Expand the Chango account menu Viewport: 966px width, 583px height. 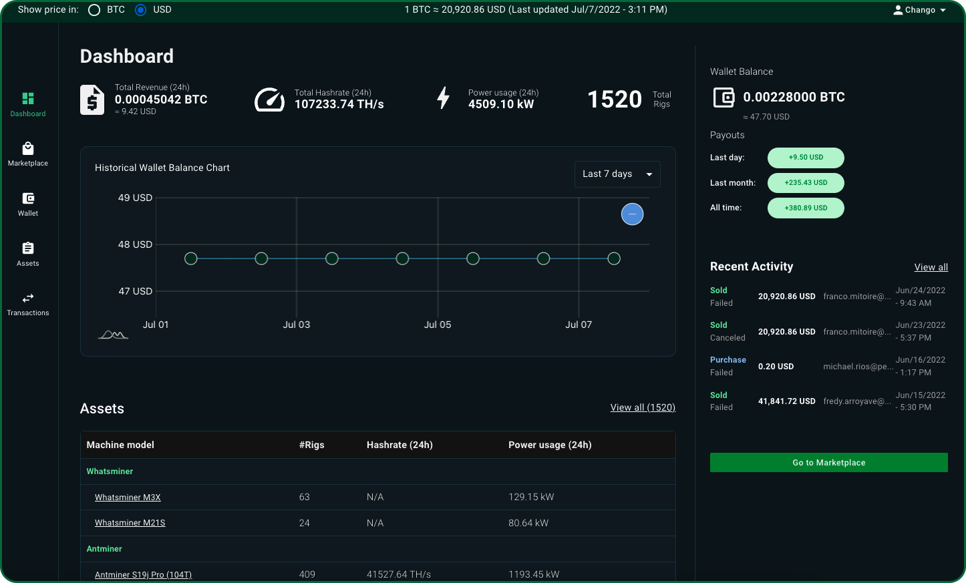919,9
